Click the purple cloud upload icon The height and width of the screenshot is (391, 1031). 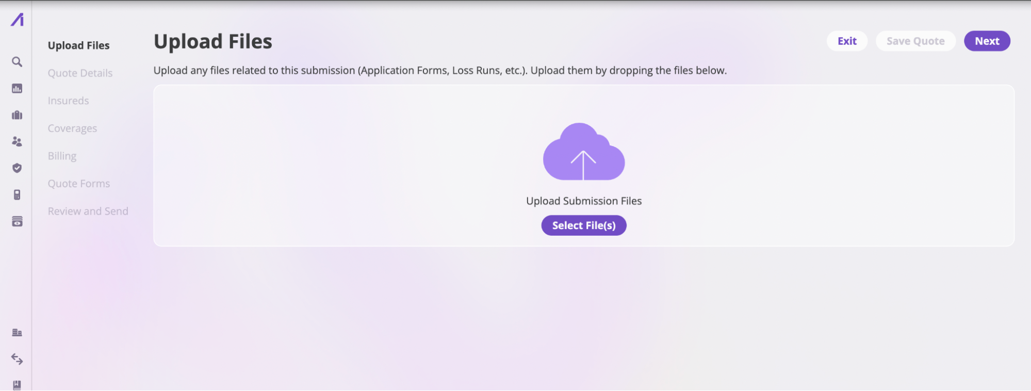pos(584,152)
